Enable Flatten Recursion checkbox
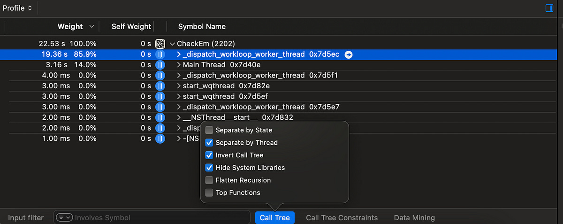563x224 pixels. 209,180
